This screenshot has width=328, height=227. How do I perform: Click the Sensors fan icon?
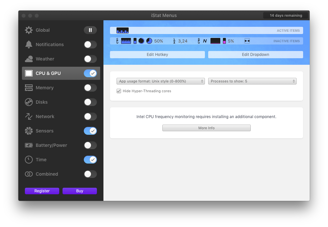[29, 131]
